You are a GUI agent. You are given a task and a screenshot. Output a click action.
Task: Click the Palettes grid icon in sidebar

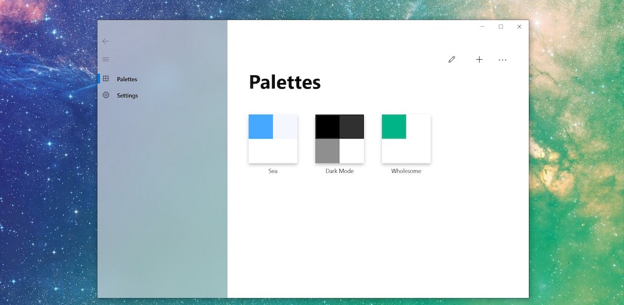point(105,79)
